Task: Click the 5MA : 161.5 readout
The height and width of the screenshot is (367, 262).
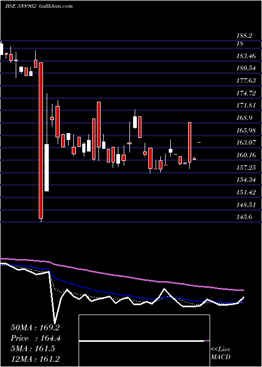Action: (x=32, y=349)
